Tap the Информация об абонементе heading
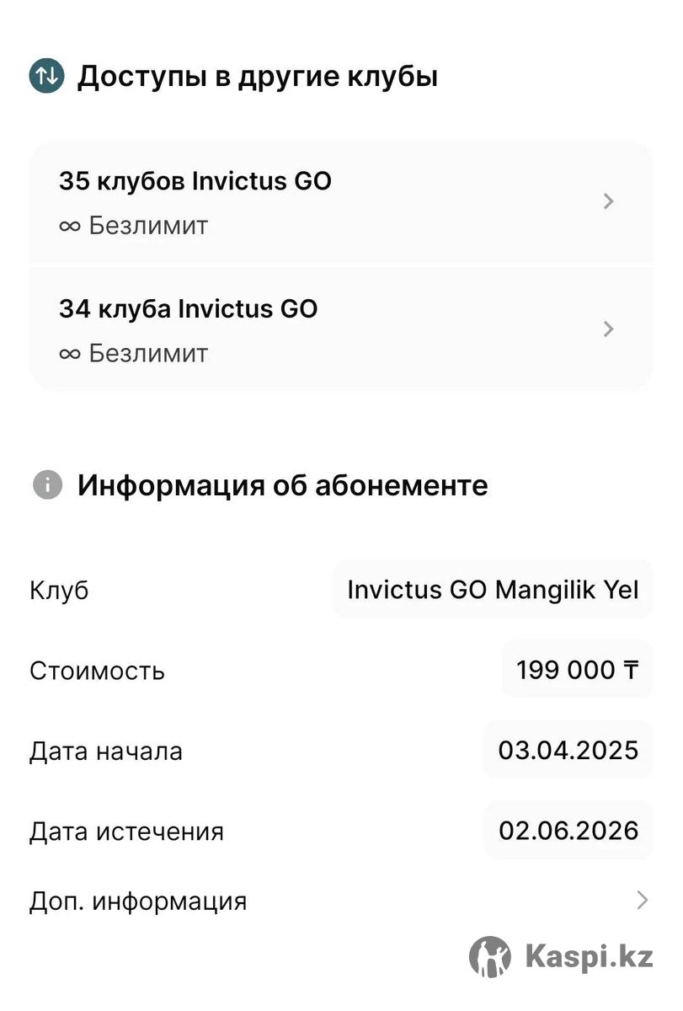This screenshot has width=683, height=1011. point(283,485)
